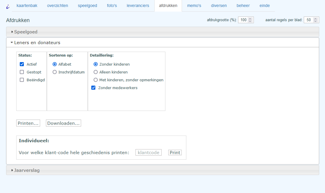This screenshot has width=325, height=193.
Task: Click the Print button under Individueel
Action: tap(175, 152)
